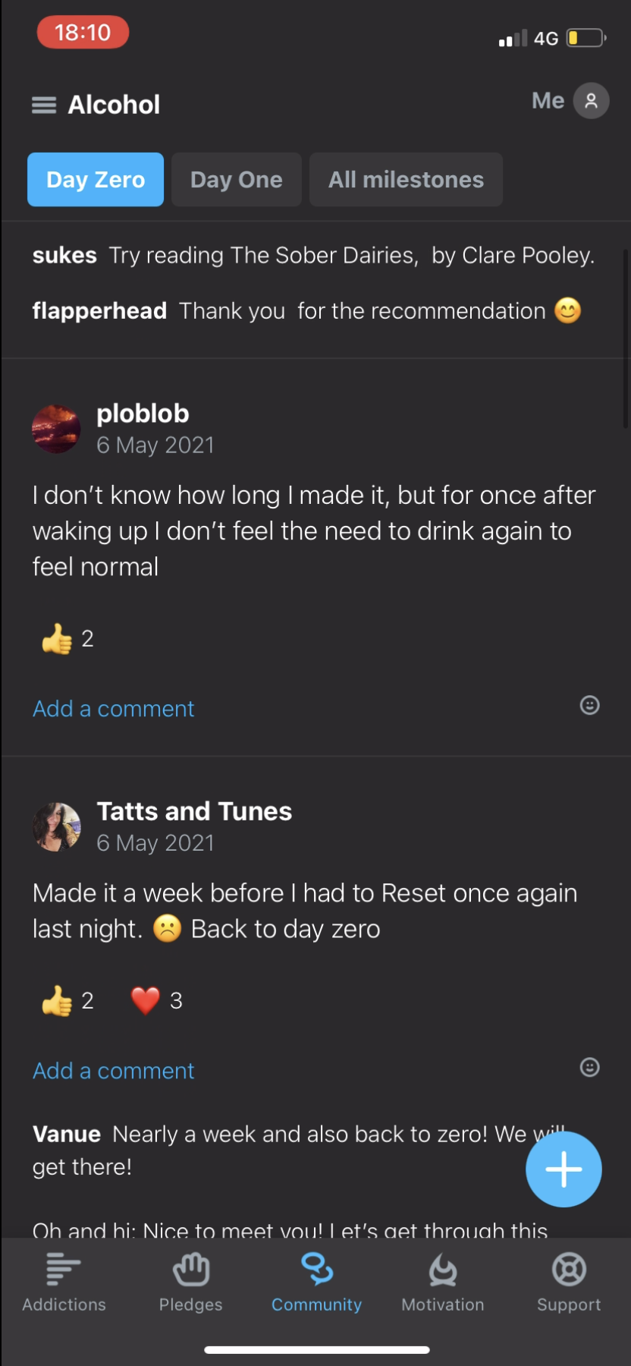Open the emoji reaction picker on Tatts and Tunes' post
Screen dimensions: 631x1366
point(589,1068)
